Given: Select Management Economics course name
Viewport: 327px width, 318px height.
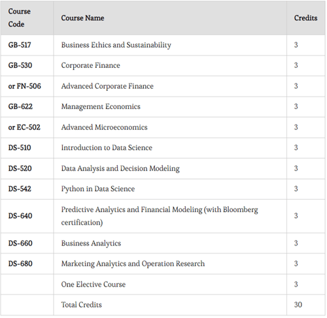Looking at the screenshot, I should (101, 106).
